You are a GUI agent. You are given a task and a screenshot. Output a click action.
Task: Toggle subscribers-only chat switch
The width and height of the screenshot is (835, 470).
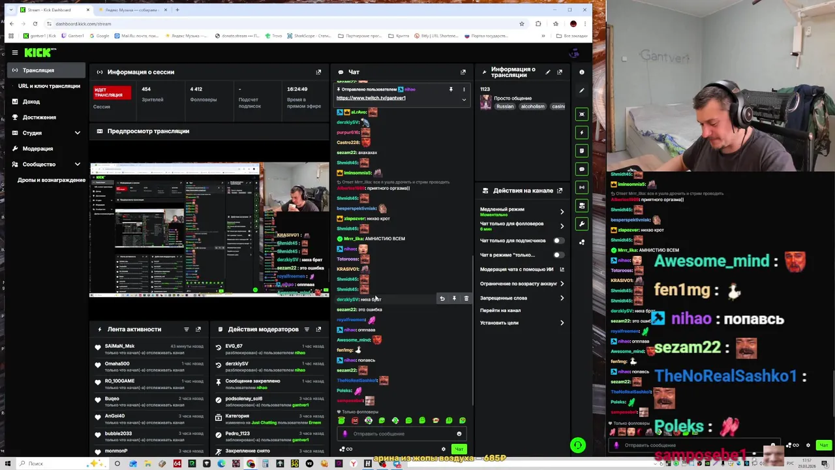[558, 240]
